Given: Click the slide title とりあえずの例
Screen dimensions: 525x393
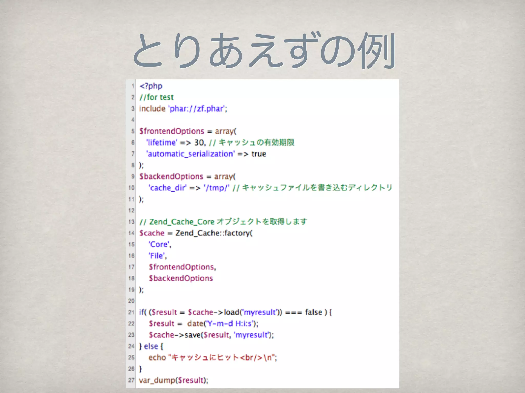Looking at the screenshot, I should coord(264,51).
